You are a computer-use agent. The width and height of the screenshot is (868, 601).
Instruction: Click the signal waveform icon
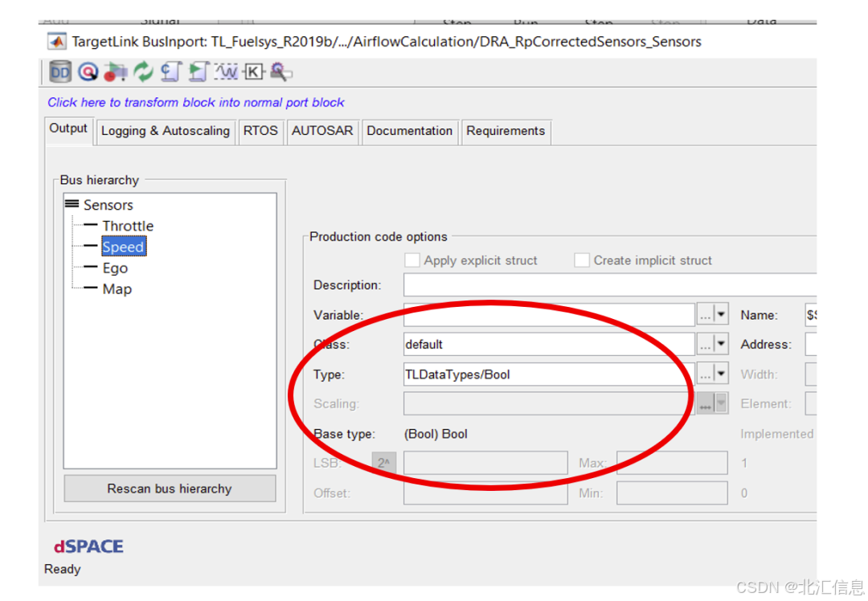click(226, 72)
